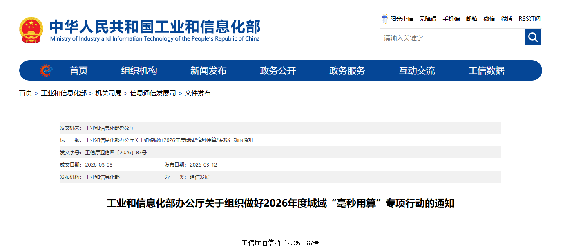Click the national emblem logo

coord(31,30)
